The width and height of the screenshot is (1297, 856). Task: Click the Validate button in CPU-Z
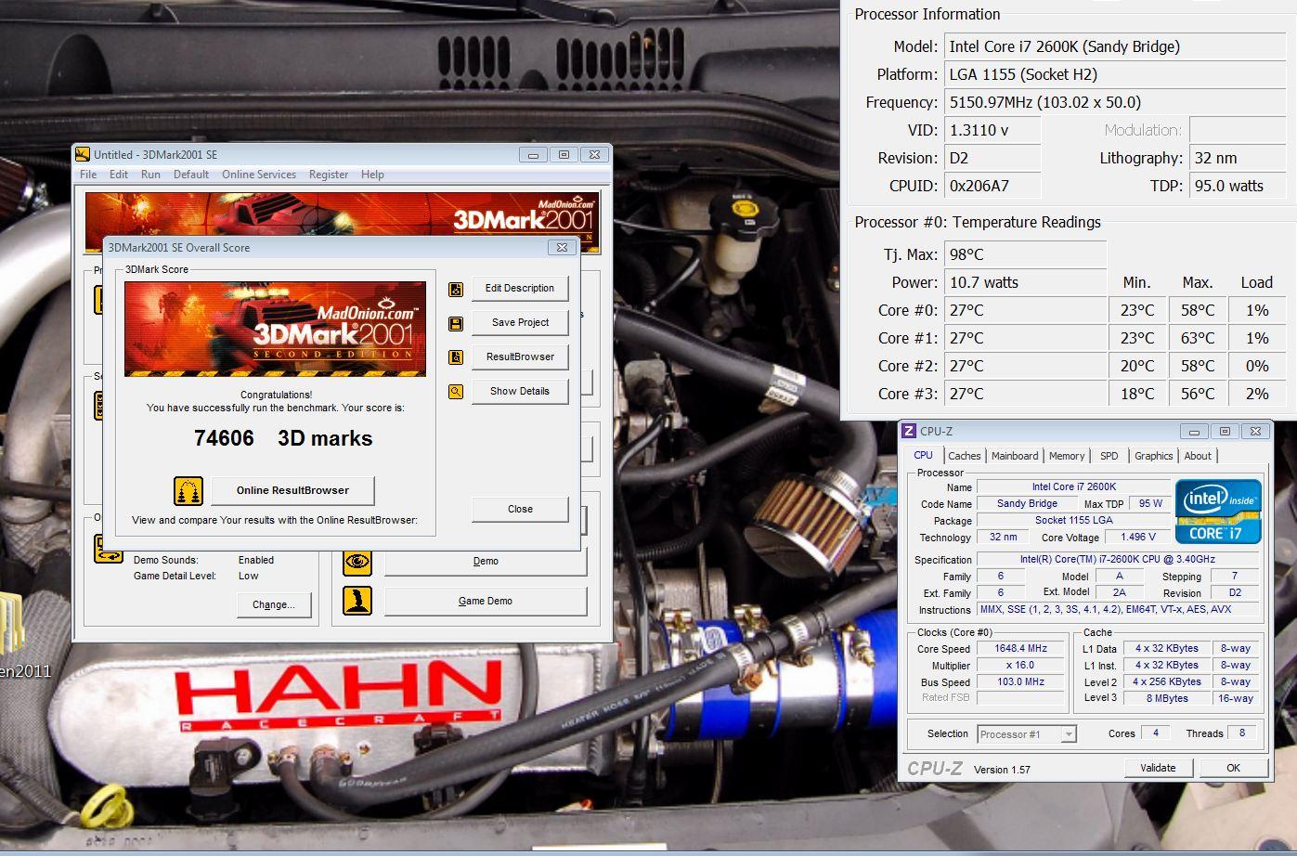(1158, 769)
